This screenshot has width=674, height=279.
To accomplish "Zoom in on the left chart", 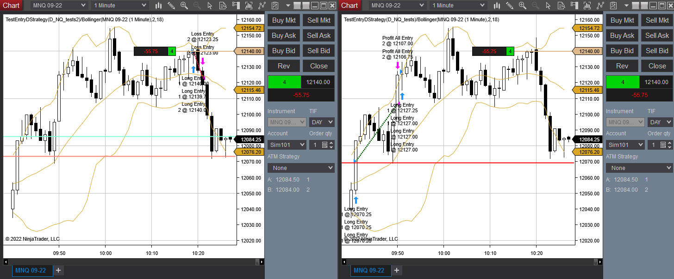I will point(184,6).
